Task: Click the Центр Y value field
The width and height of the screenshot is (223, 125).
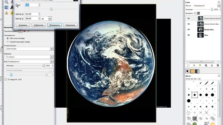Action: coord(32,18)
